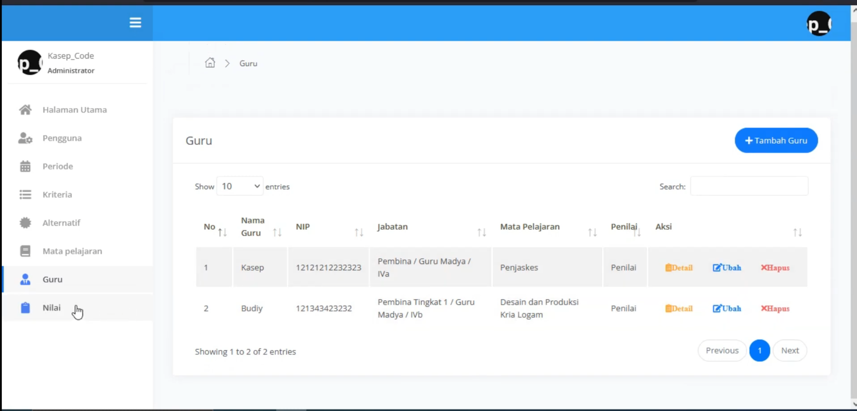Click the Guru person icon in sidebar

[x=25, y=279]
